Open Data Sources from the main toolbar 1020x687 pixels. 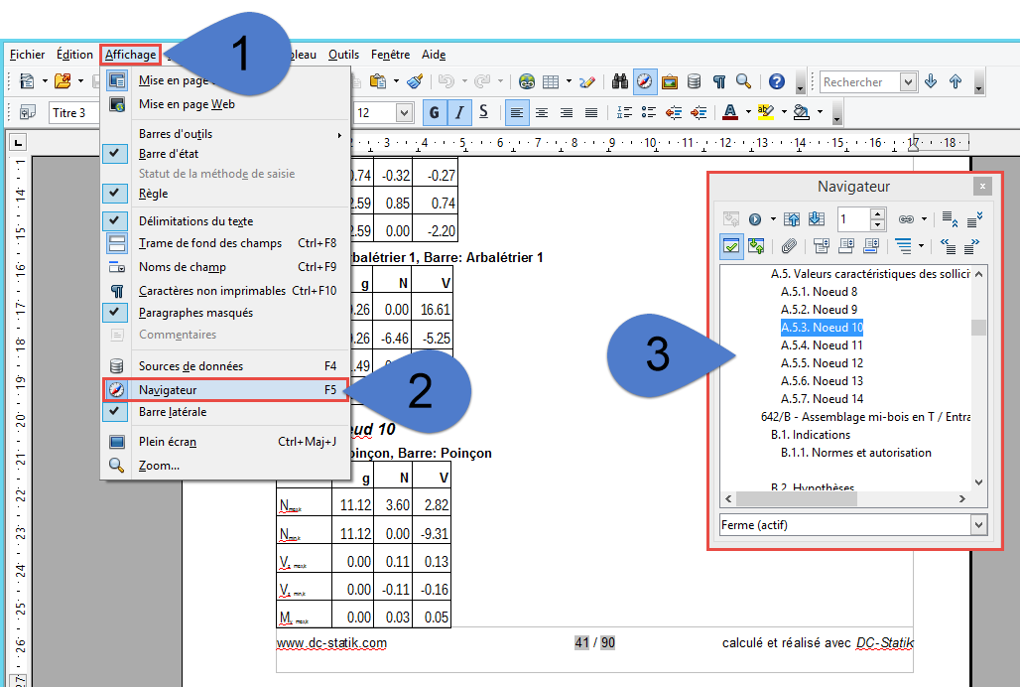click(694, 81)
